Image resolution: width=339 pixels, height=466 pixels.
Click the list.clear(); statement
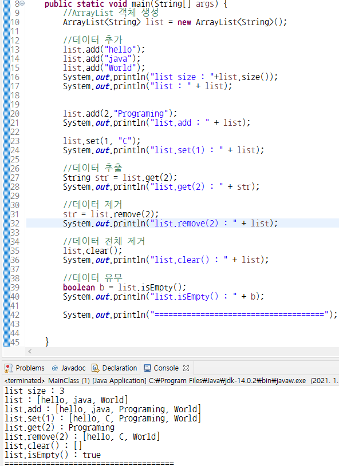(93, 250)
